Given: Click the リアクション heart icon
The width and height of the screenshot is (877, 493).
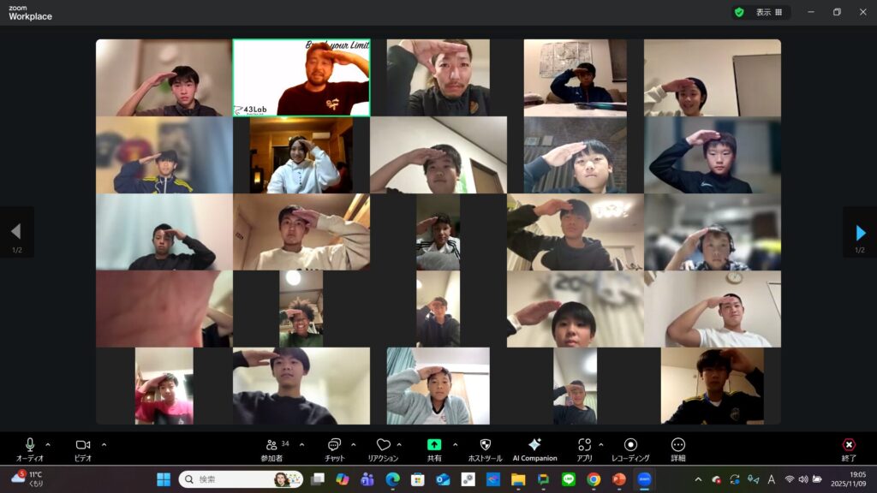Looking at the screenshot, I should click(383, 445).
